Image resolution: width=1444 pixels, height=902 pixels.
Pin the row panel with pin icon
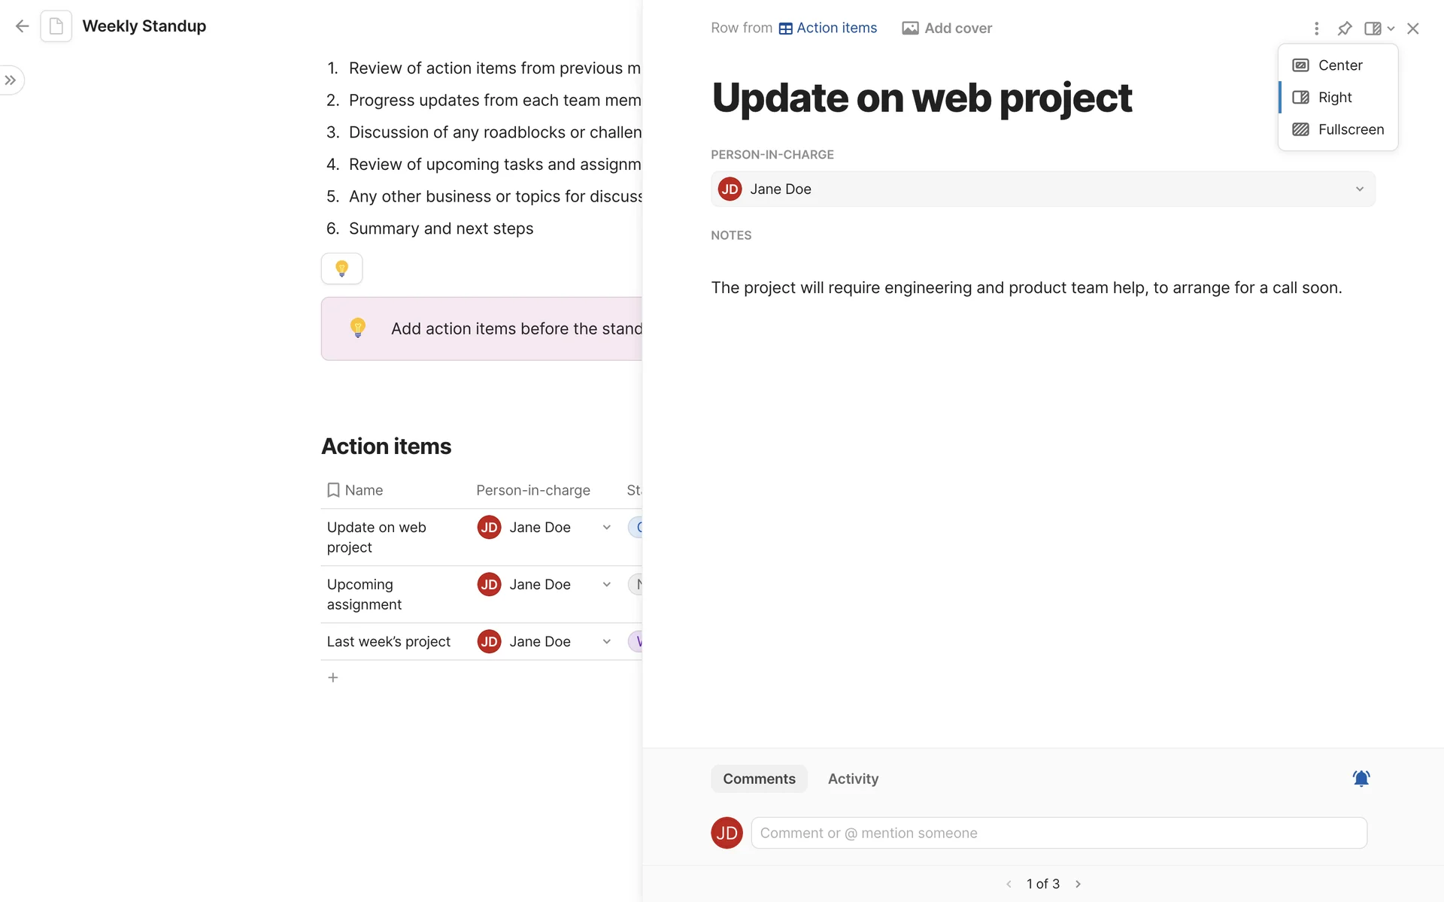(x=1345, y=29)
